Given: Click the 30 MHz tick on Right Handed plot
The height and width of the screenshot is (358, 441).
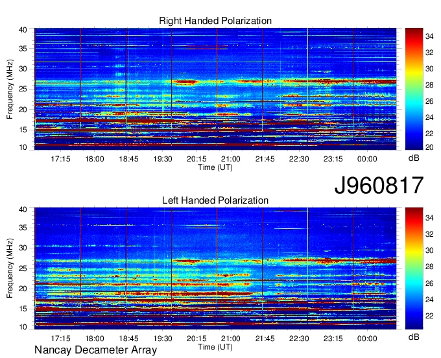Looking at the screenshot, I should click(23, 69).
